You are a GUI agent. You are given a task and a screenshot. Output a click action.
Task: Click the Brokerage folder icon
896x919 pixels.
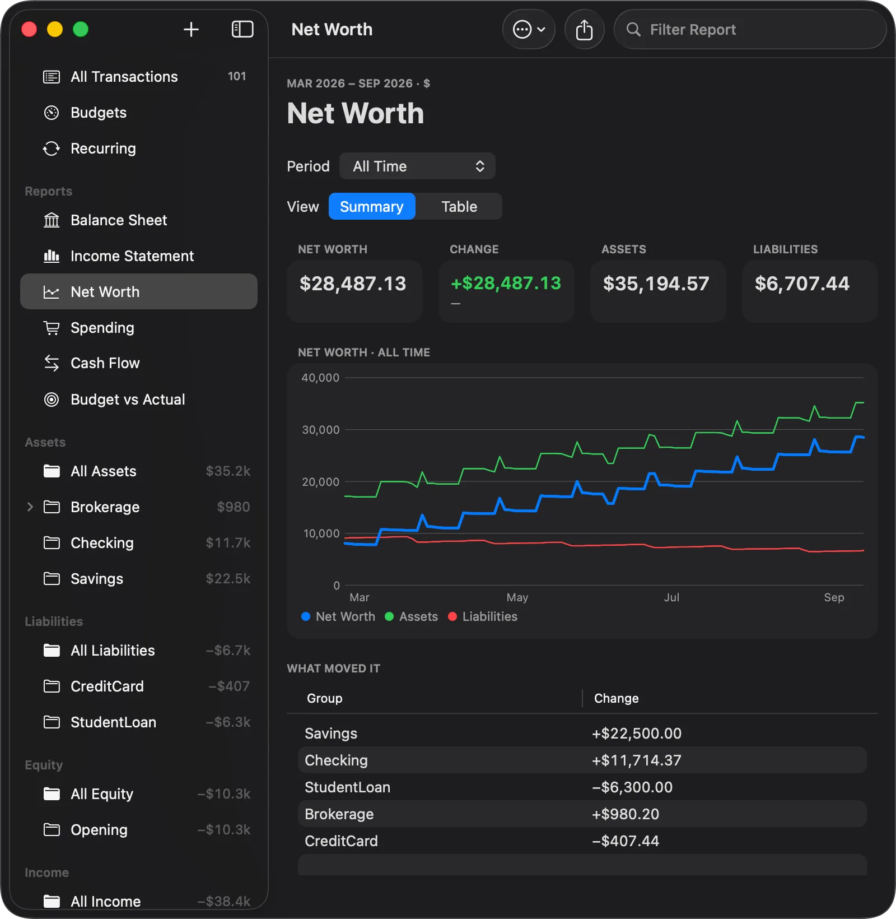(x=52, y=507)
